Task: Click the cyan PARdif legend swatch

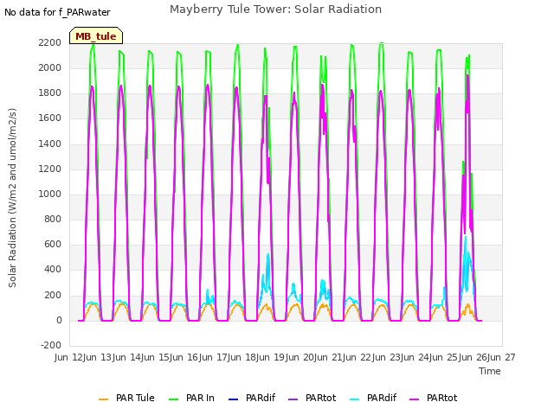Action: point(354,399)
